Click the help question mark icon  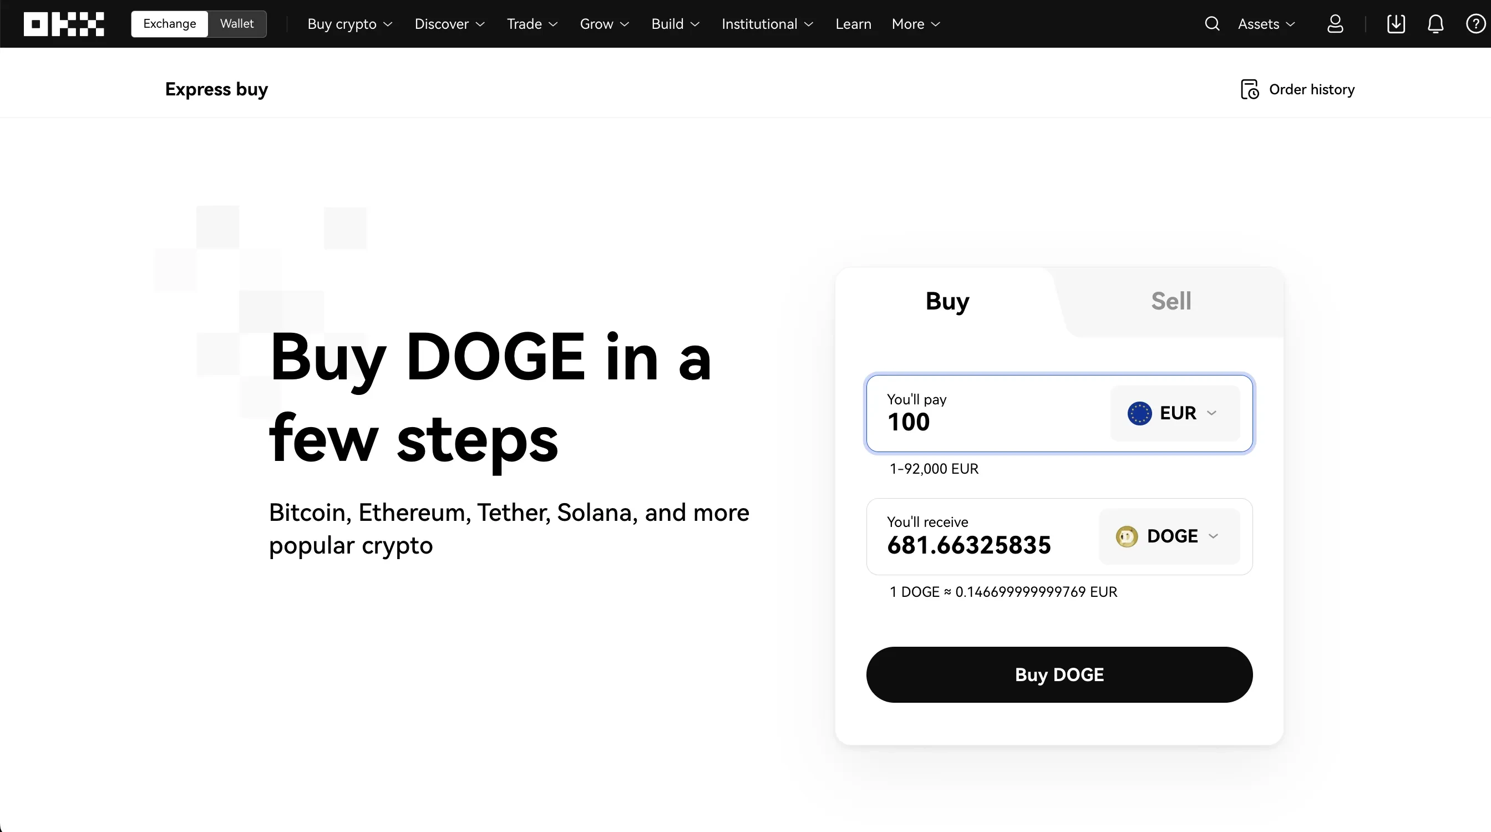(x=1475, y=24)
